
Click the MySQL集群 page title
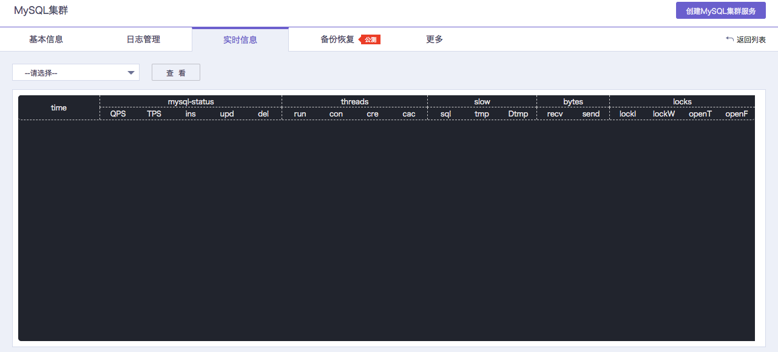(41, 10)
